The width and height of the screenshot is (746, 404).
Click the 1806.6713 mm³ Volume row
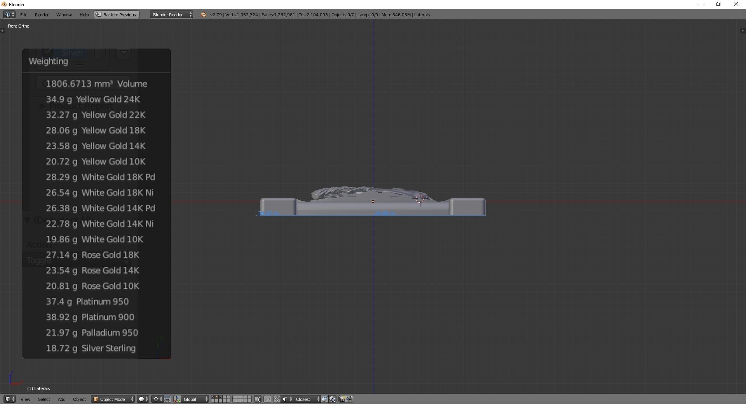click(96, 84)
